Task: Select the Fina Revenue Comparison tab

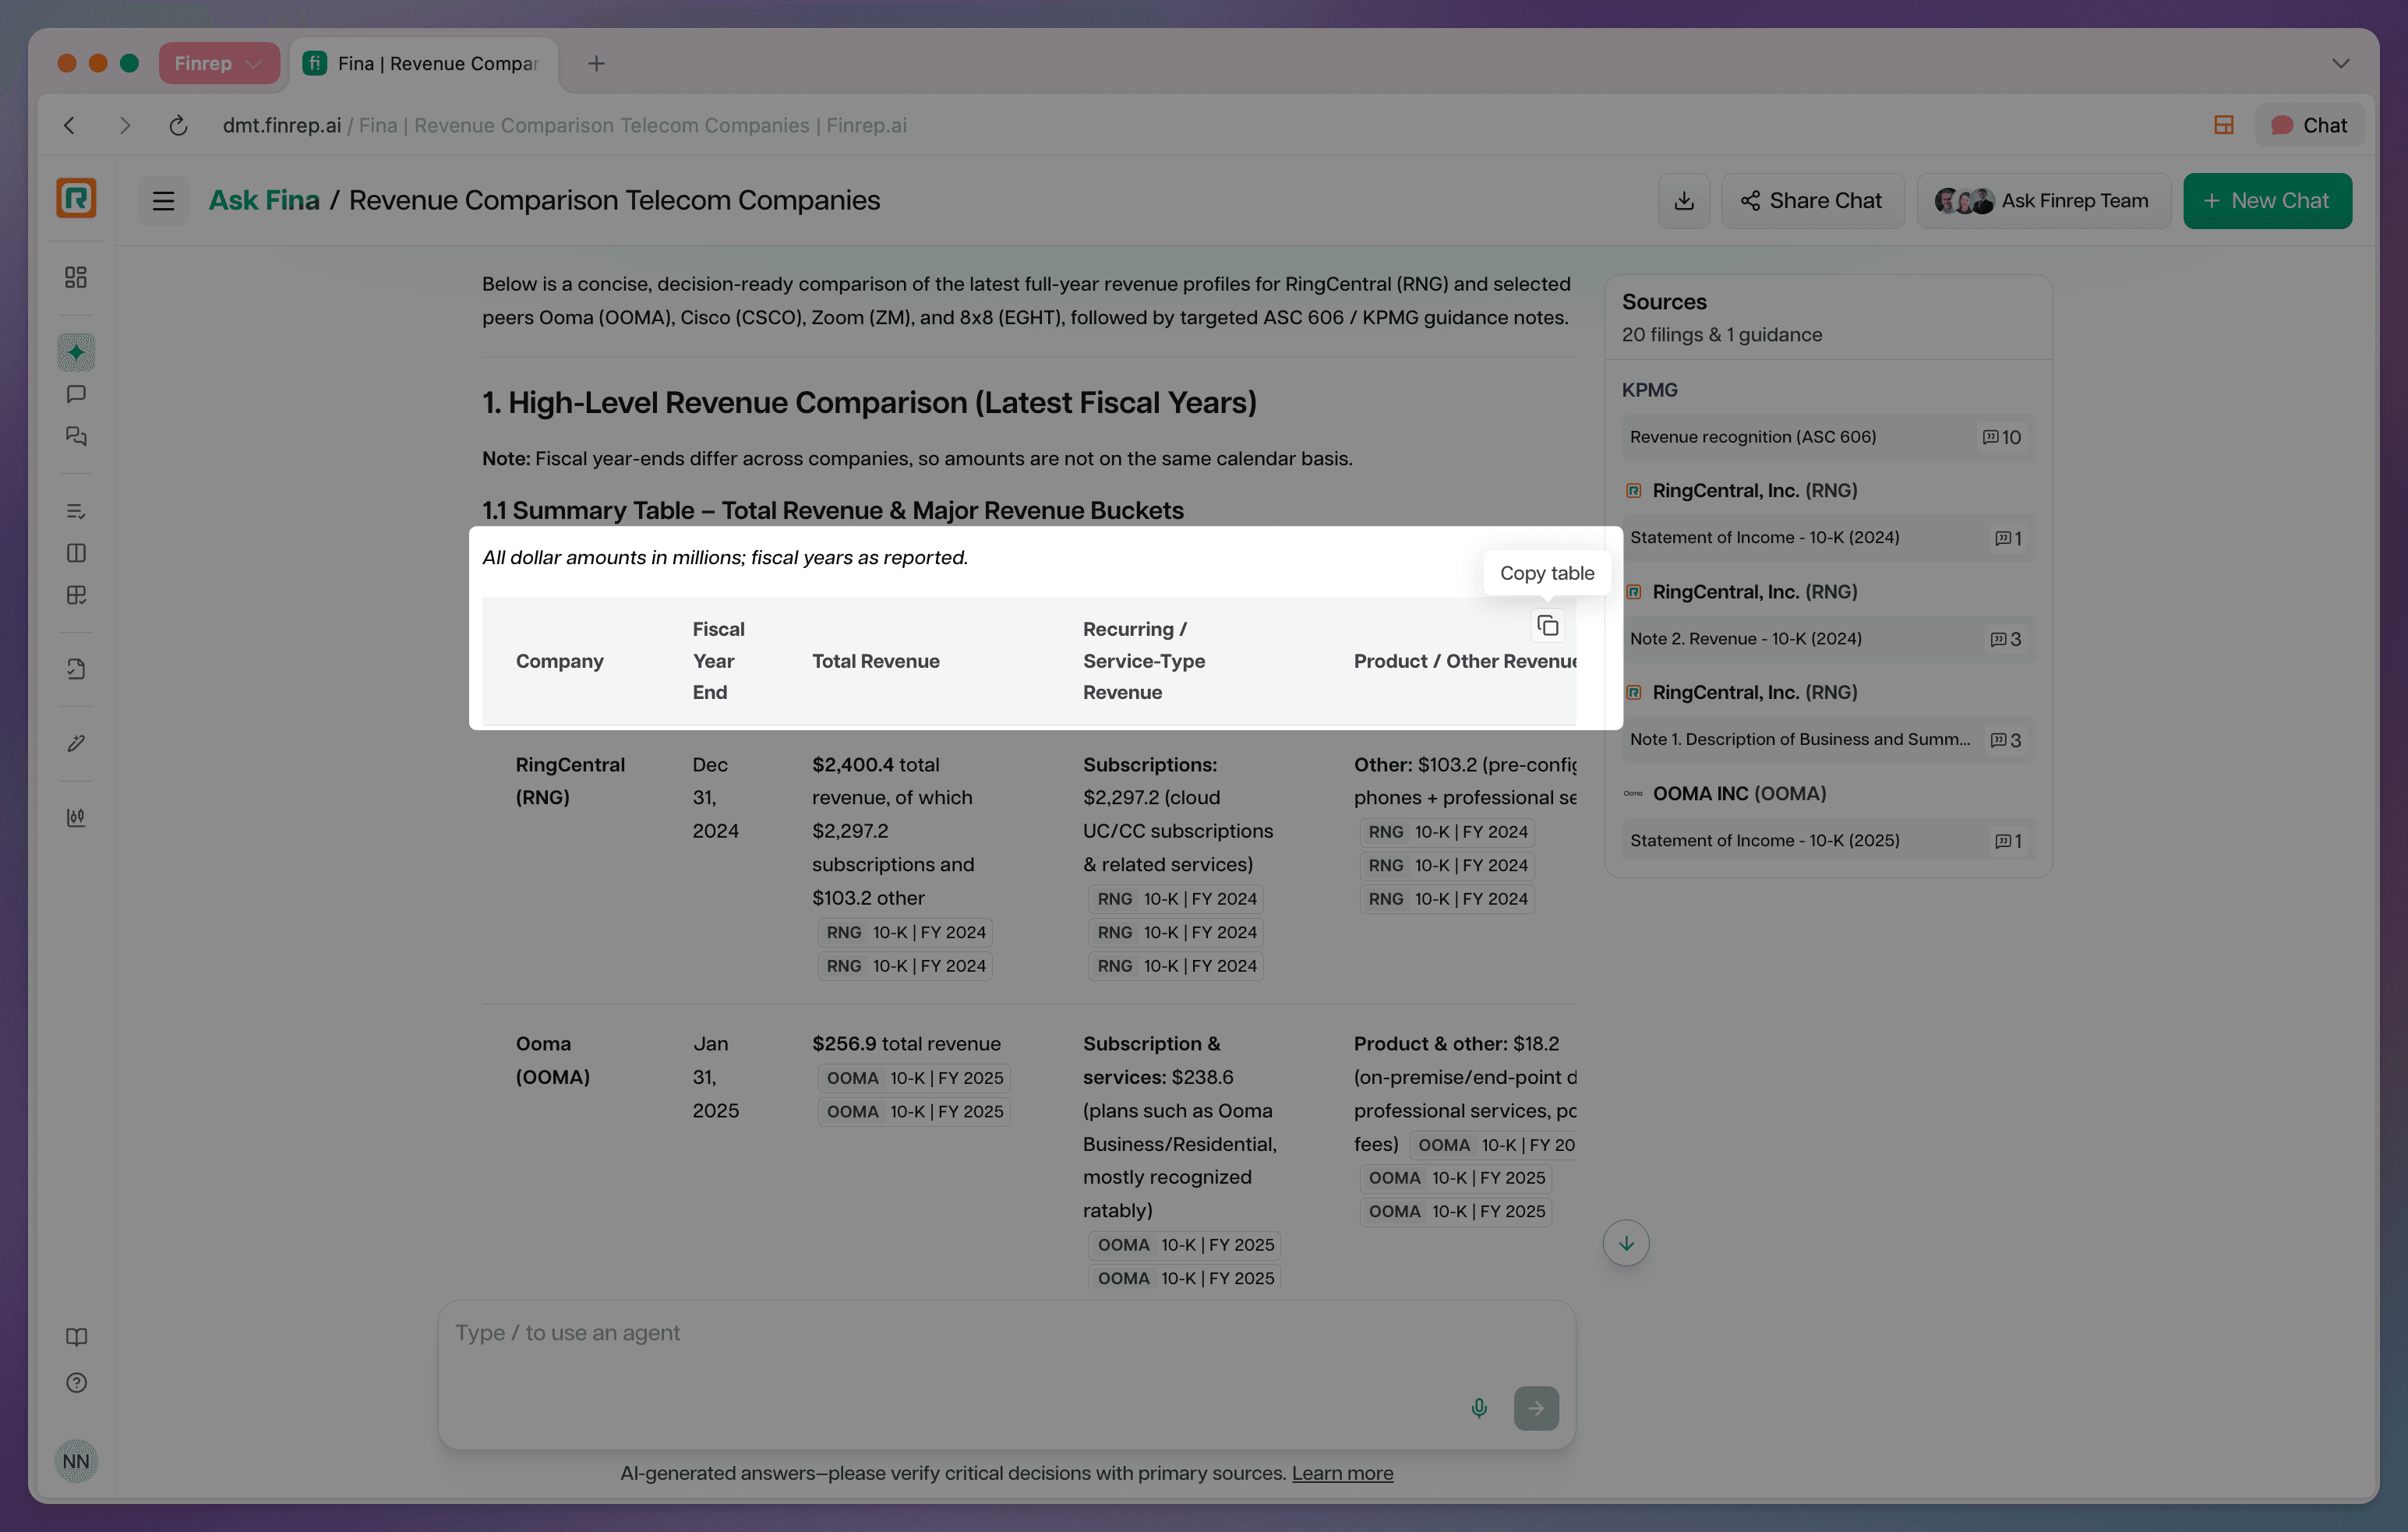Action: coord(425,63)
